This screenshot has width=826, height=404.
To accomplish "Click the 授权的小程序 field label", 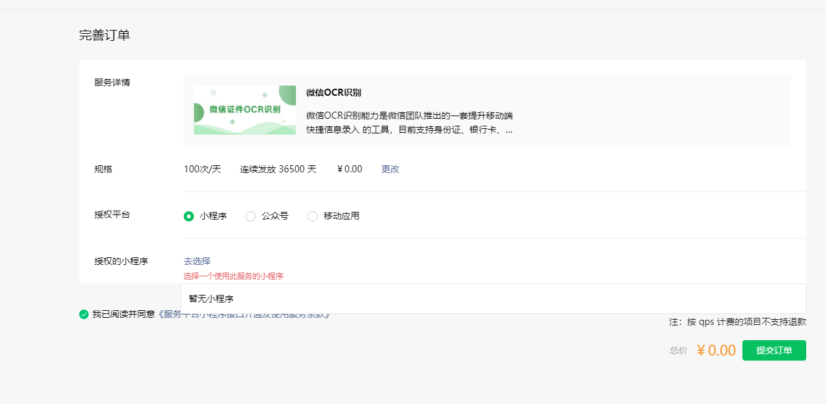I will [121, 261].
